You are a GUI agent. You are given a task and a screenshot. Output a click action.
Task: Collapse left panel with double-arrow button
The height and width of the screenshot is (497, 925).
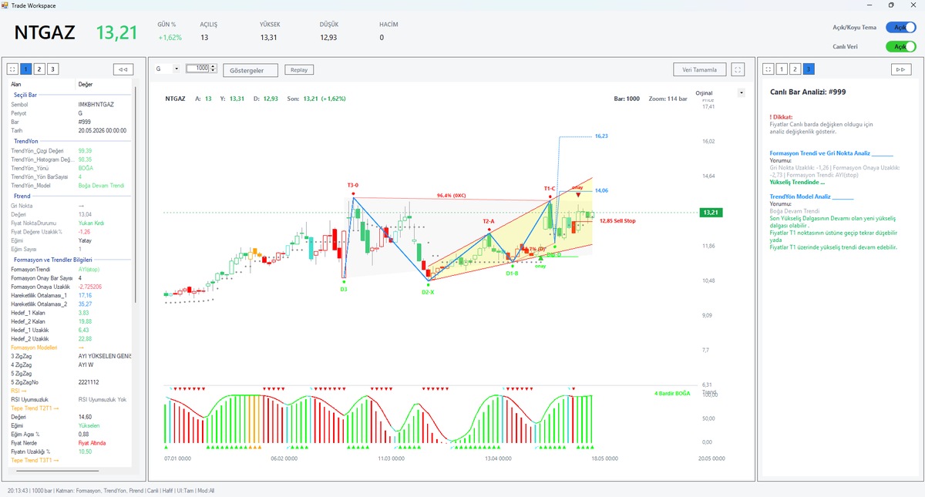point(123,69)
